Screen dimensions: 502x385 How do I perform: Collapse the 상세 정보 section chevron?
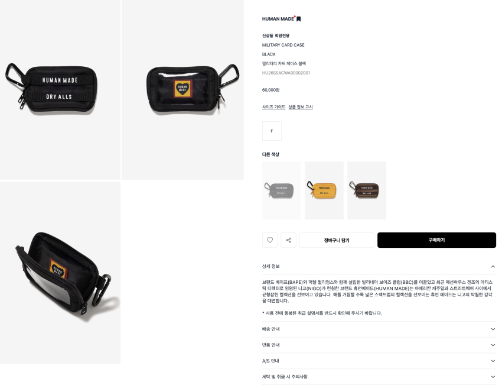click(493, 266)
